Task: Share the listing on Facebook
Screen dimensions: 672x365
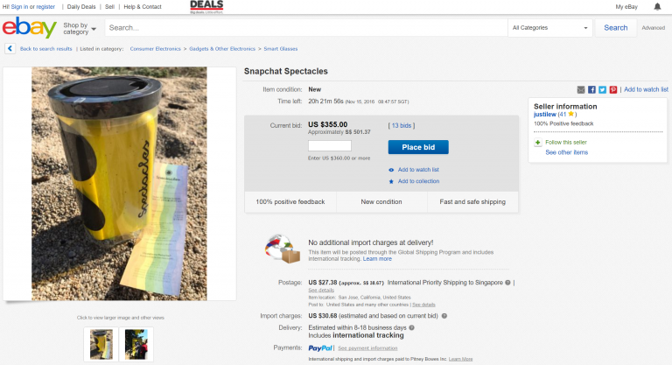Action: click(x=591, y=89)
